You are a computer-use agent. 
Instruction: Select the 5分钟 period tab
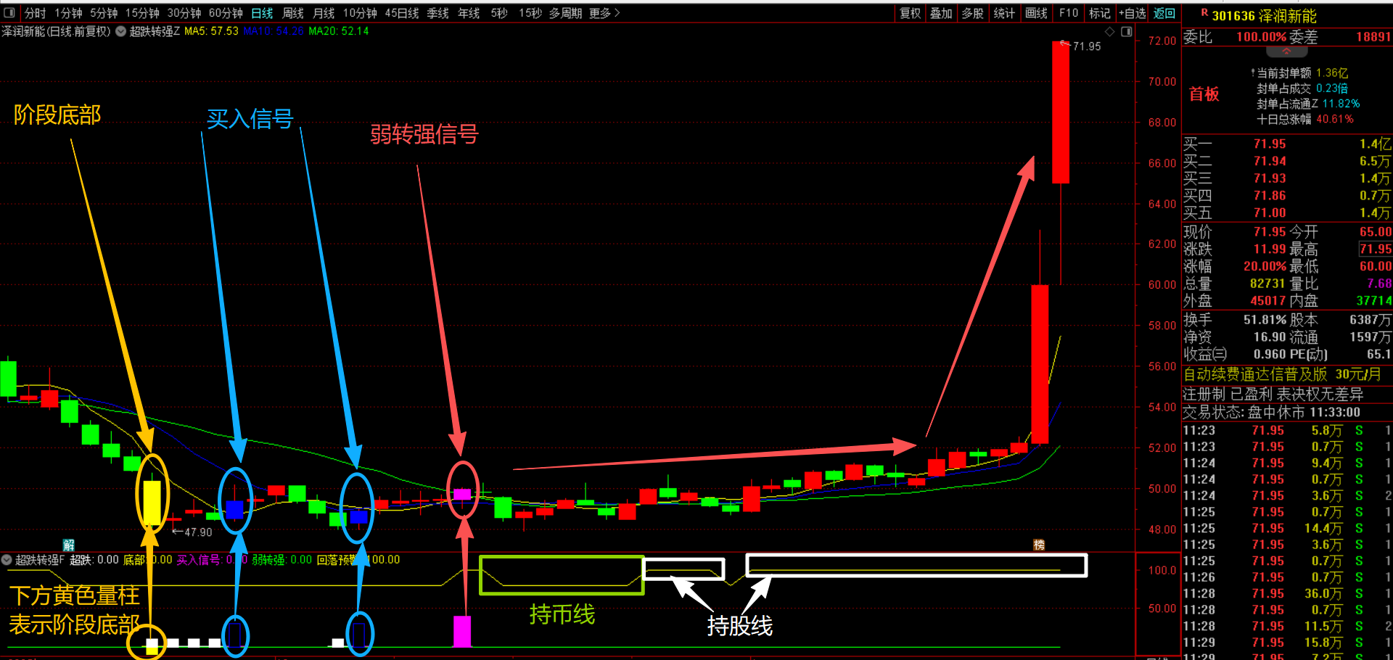[x=104, y=13]
